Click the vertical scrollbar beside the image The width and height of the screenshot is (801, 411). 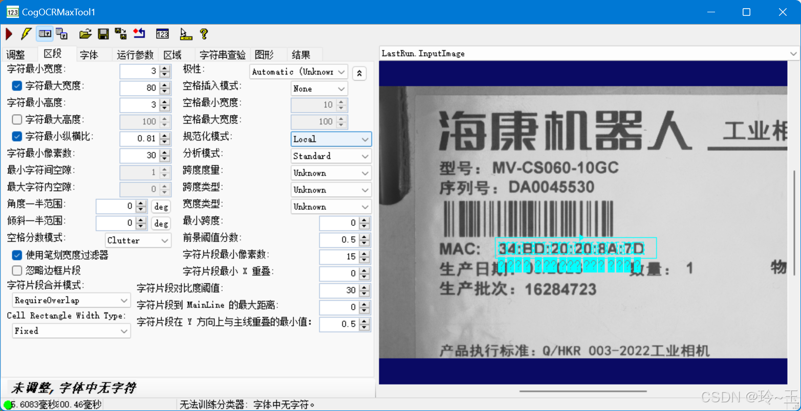793,222
